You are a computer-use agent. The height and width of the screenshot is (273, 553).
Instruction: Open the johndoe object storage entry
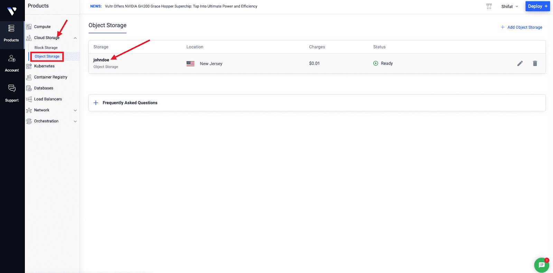coord(101,60)
